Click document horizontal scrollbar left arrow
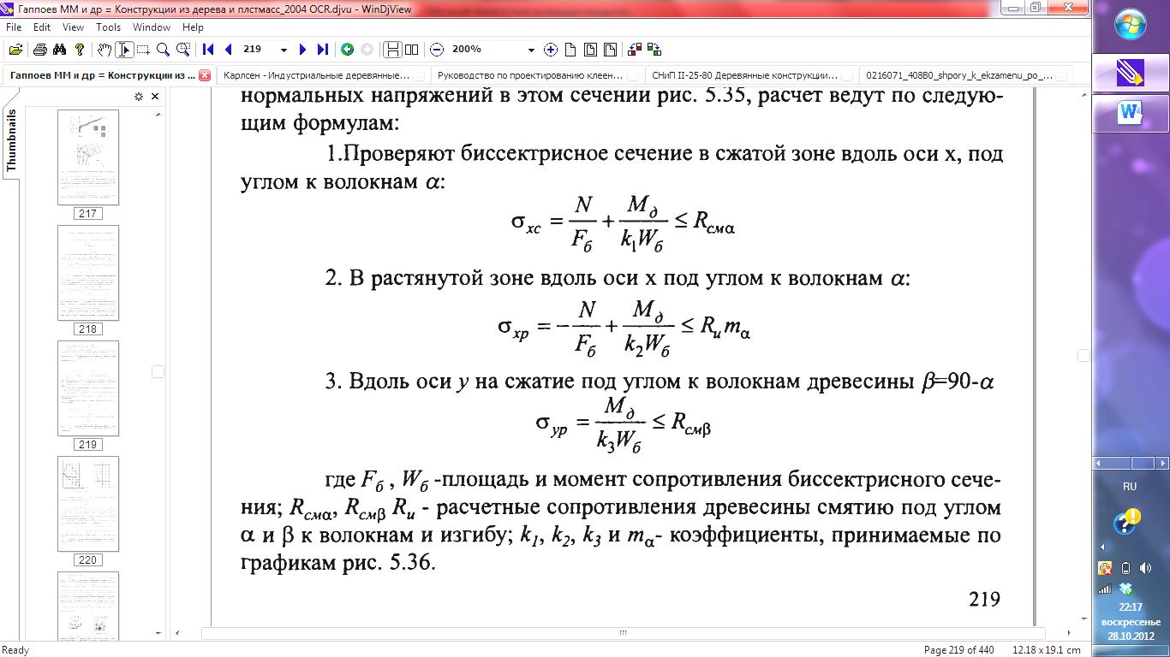This screenshot has width=1170, height=657. pos(177,633)
